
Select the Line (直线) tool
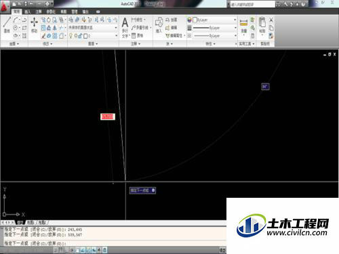(x=7, y=24)
